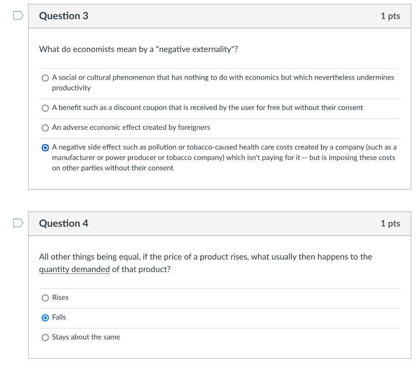Click the "Question 4" header title
The height and width of the screenshot is (368, 417).
pos(64,223)
